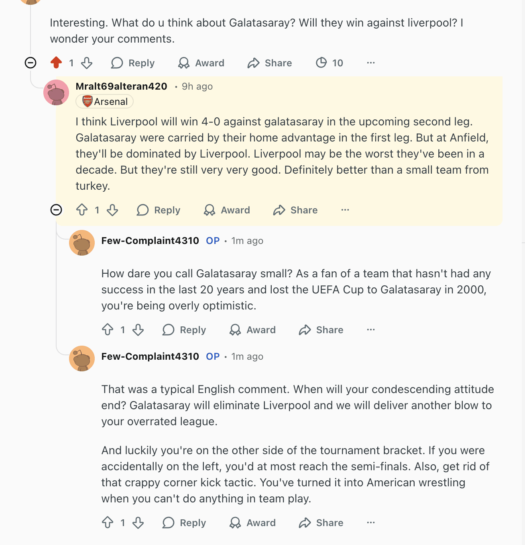Image resolution: width=525 pixels, height=545 pixels.
Task: Upvote the 'typical English comment' reply
Action: 108,522
